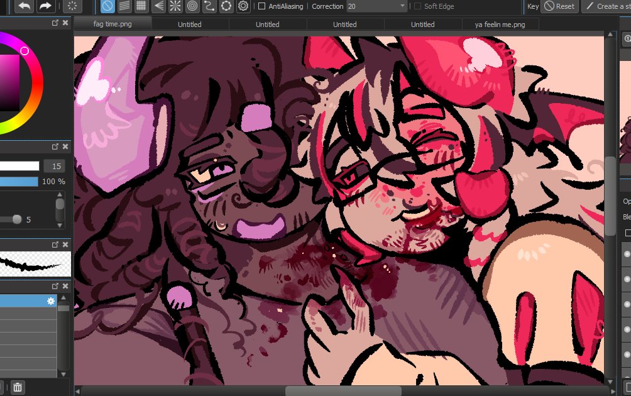Screen dimensions: 631x396
Task: Click canvas scroll up arrow
Action: [610, 35]
